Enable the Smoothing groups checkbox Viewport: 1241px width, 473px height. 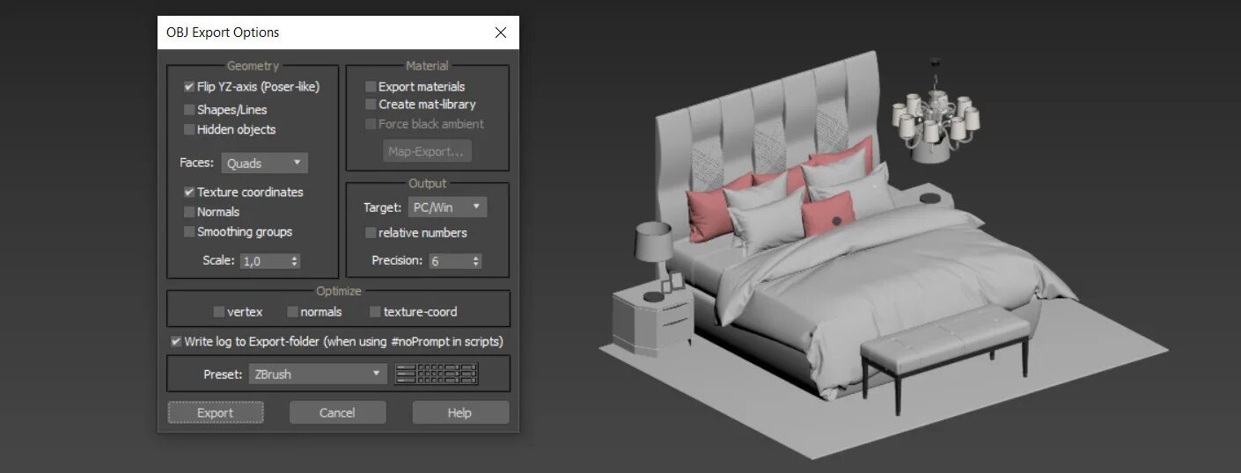point(189,232)
